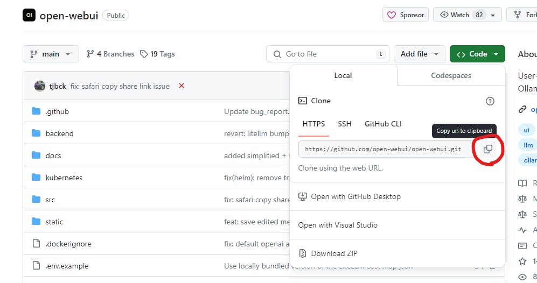Click the src folder icon
Viewport: 537px width, 283px height.
coord(36,199)
